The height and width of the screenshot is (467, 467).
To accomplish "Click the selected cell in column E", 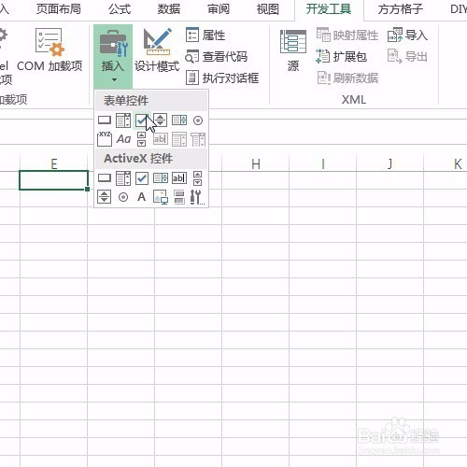I will tap(54, 180).
